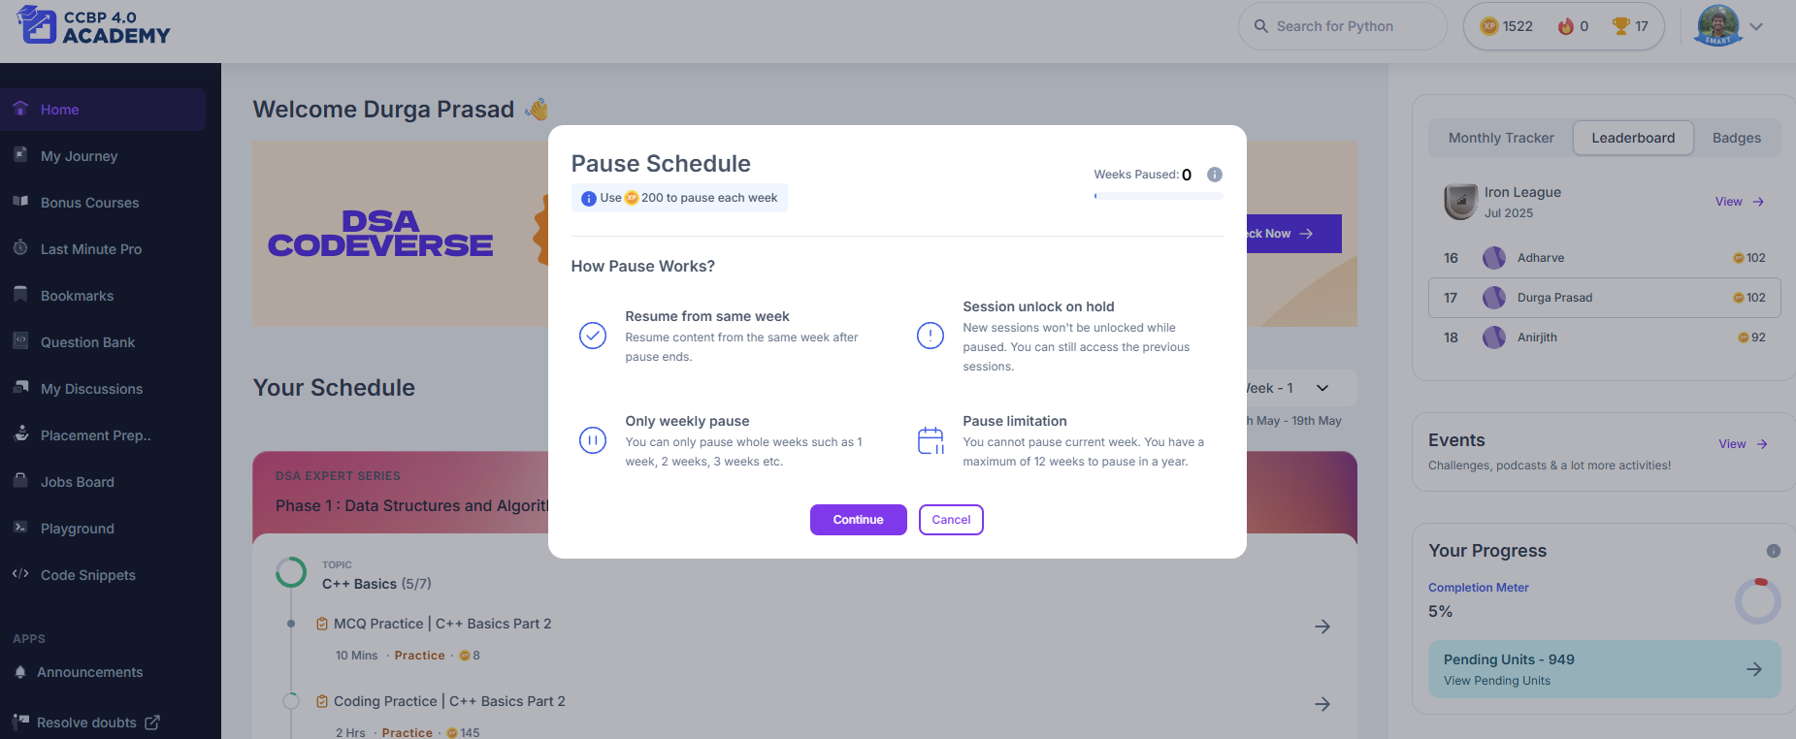Screen dimensions: 1796x739
Task: Expand the profile avatar dropdown chevron
Action: coord(1756,27)
